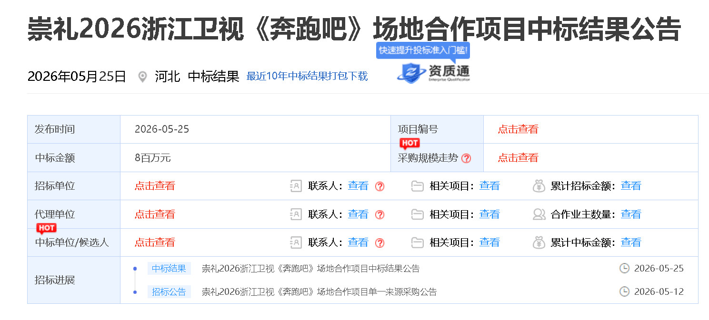Click the page title 崇礼2026浙江卫视《奔跑吧》场地合作项目中标结果公告

coord(354,29)
